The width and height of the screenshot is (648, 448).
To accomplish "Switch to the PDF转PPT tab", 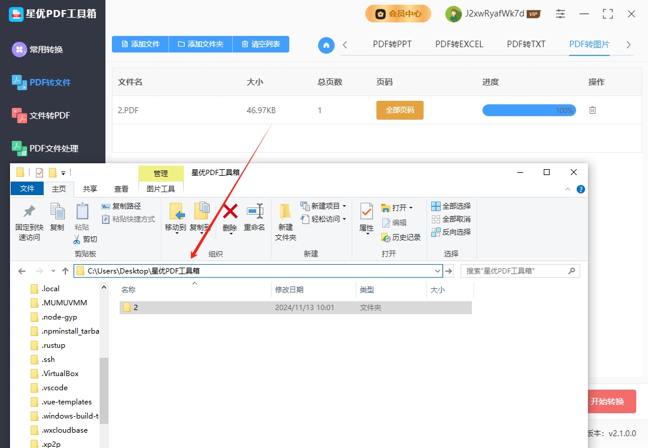I will pos(392,44).
